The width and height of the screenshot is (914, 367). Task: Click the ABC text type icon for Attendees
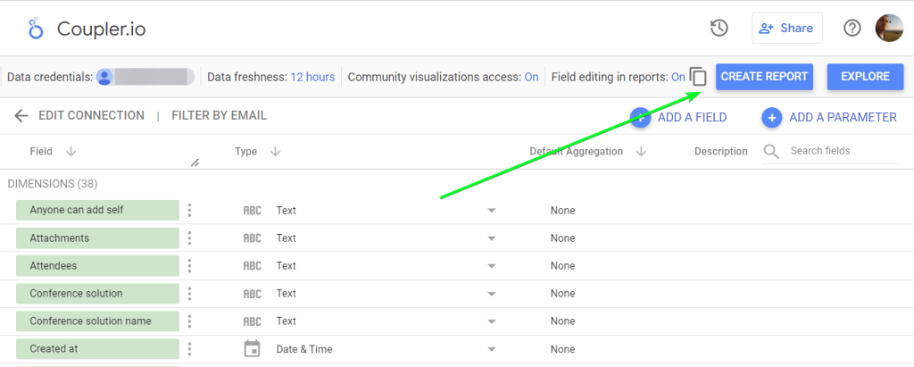[x=252, y=265]
